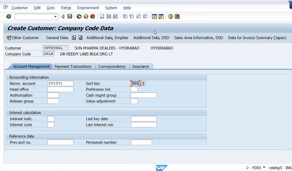The width and height of the screenshot is (292, 171).
Task: Click the Customer INTERNAL field
Action: [x=55, y=48]
